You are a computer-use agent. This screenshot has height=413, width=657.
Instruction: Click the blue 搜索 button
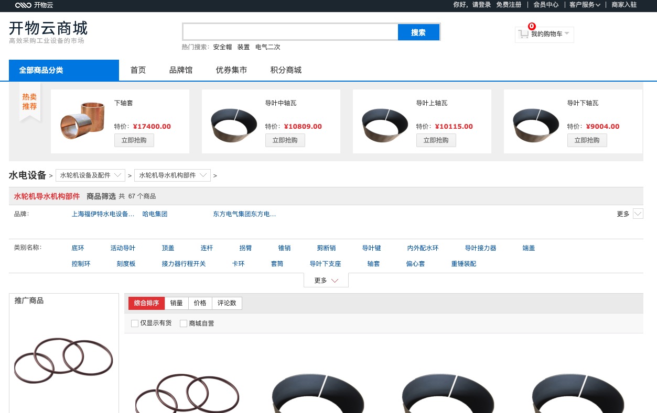(x=418, y=32)
